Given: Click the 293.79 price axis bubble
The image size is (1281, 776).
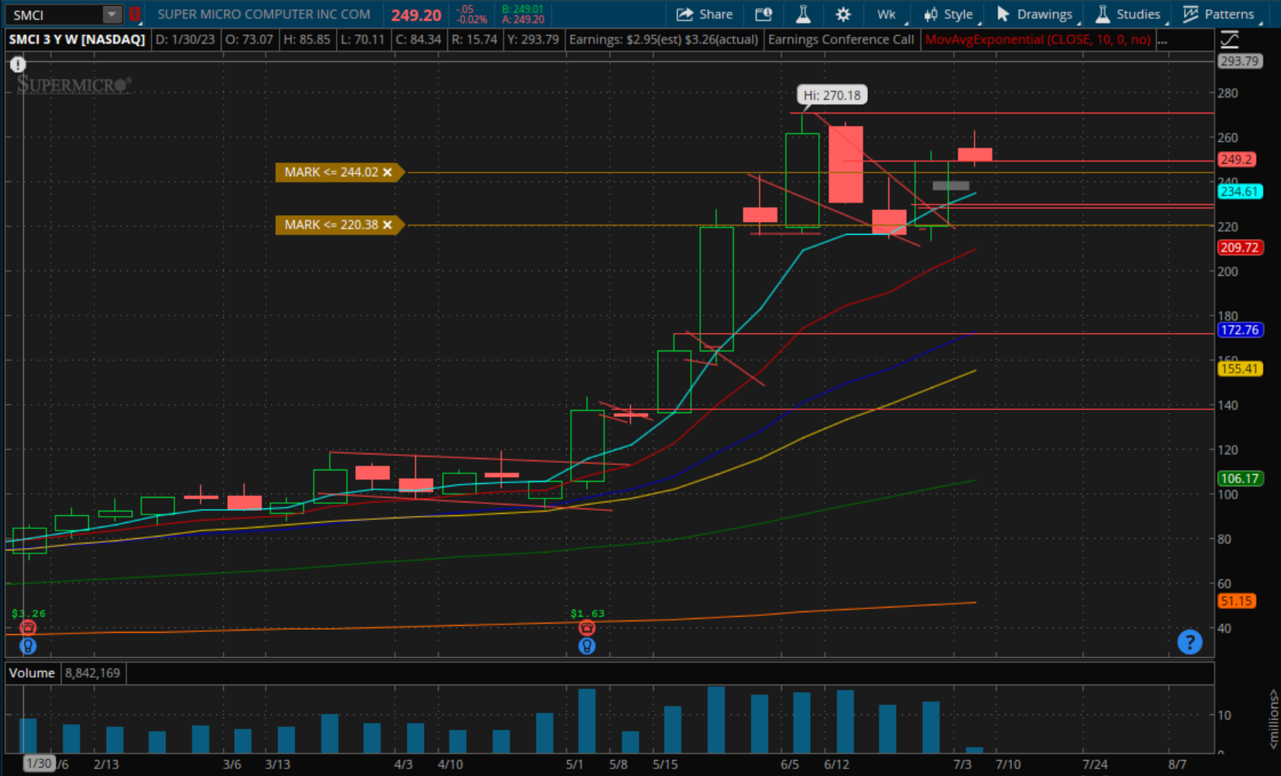Looking at the screenshot, I should 1239,61.
